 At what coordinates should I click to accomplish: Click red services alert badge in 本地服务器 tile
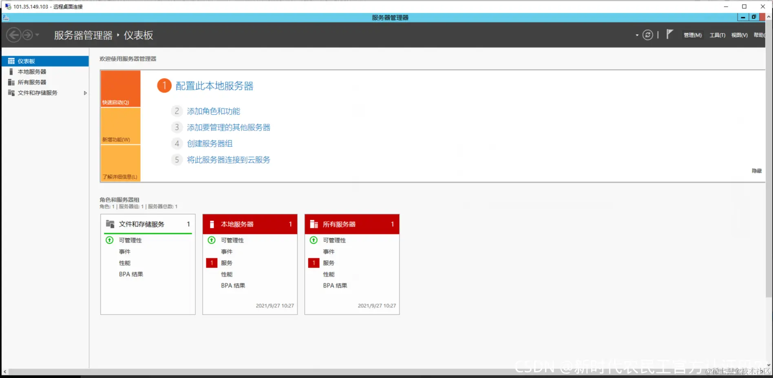[212, 263]
